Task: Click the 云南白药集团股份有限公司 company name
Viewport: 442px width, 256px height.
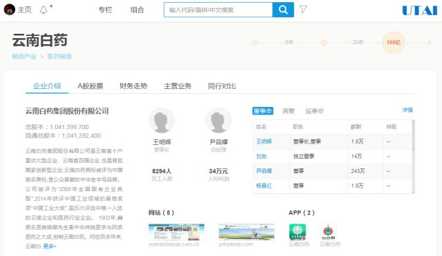Action: pos(67,111)
